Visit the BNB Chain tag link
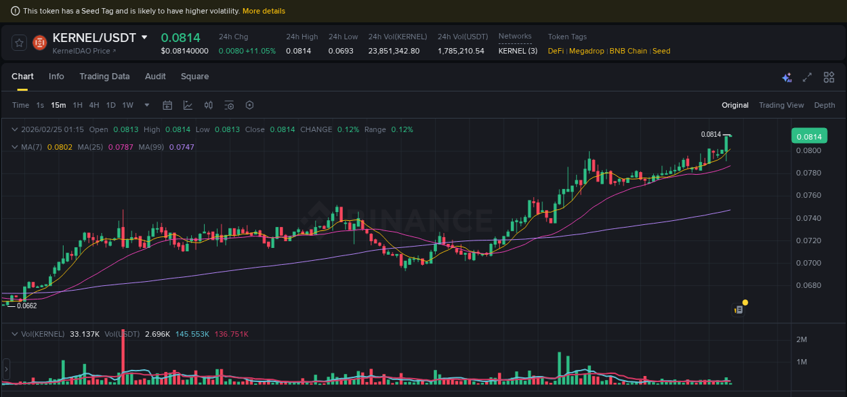This screenshot has height=397, width=847. (x=627, y=51)
